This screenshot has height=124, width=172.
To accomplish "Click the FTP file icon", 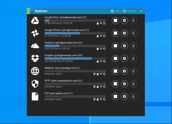I will (x=35, y=96).
